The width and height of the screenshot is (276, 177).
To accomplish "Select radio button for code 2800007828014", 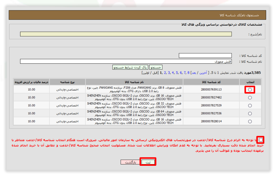I will 250,122.
